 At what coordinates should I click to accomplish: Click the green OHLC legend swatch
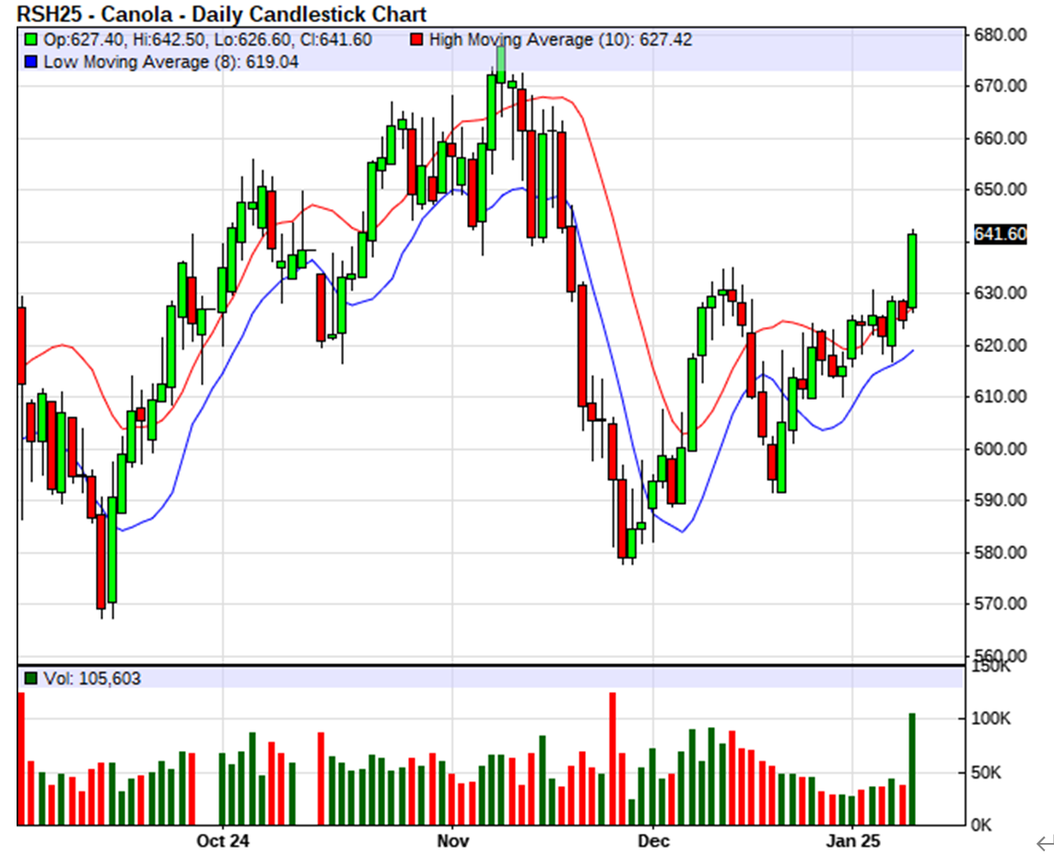coord(31,40)
